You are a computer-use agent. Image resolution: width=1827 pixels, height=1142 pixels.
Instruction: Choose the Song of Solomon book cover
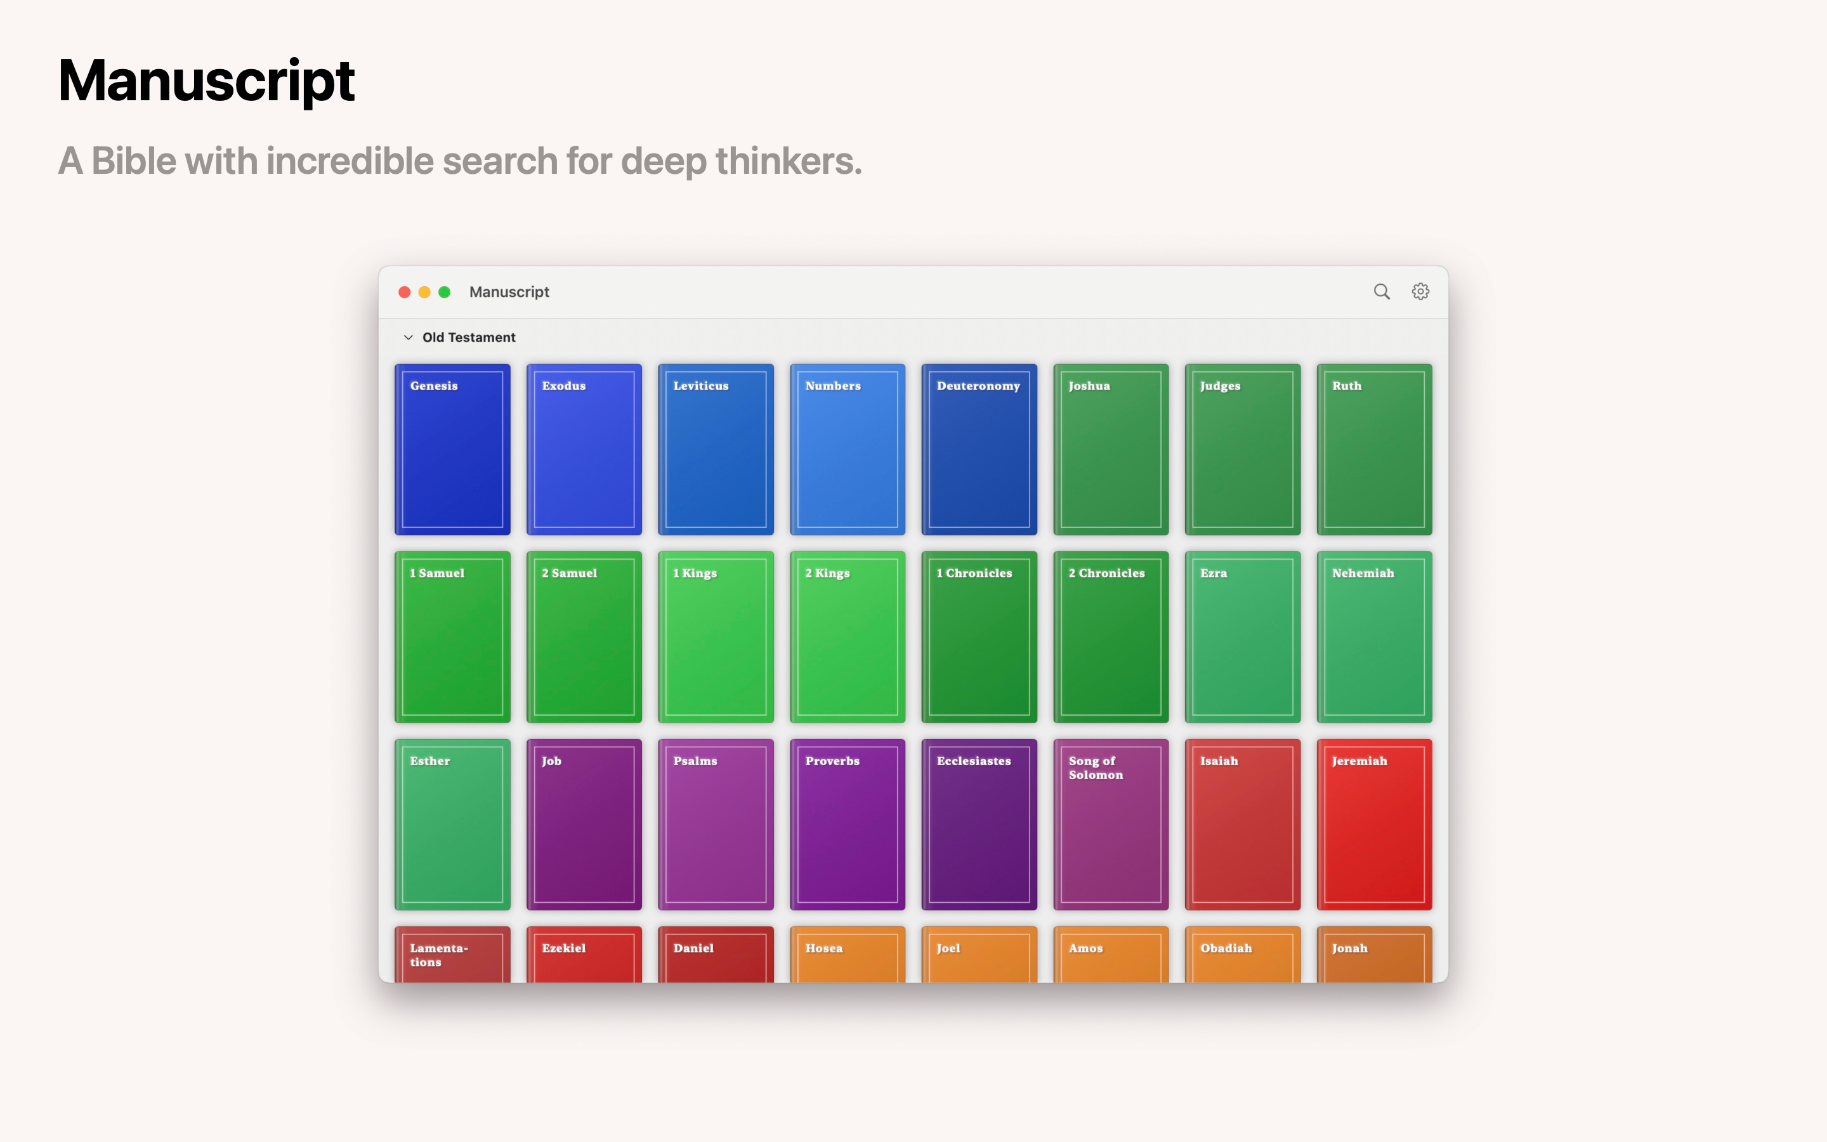1111,824
